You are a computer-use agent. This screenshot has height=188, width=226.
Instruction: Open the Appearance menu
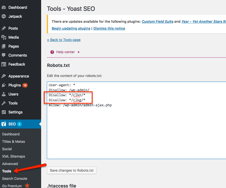pyautogui.click(x=19, y=76)
